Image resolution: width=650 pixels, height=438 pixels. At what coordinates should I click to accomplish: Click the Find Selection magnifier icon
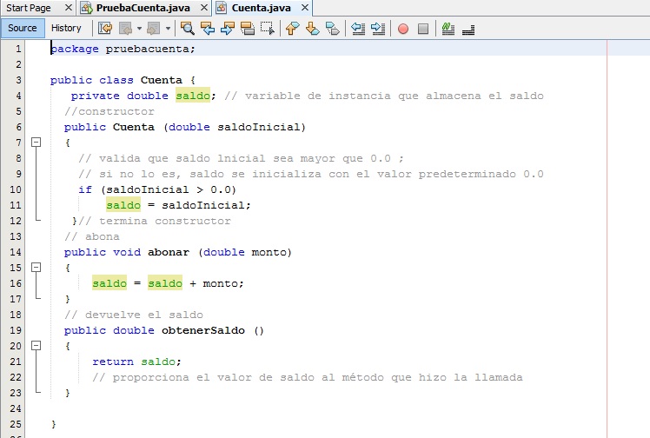pos(187,28)
